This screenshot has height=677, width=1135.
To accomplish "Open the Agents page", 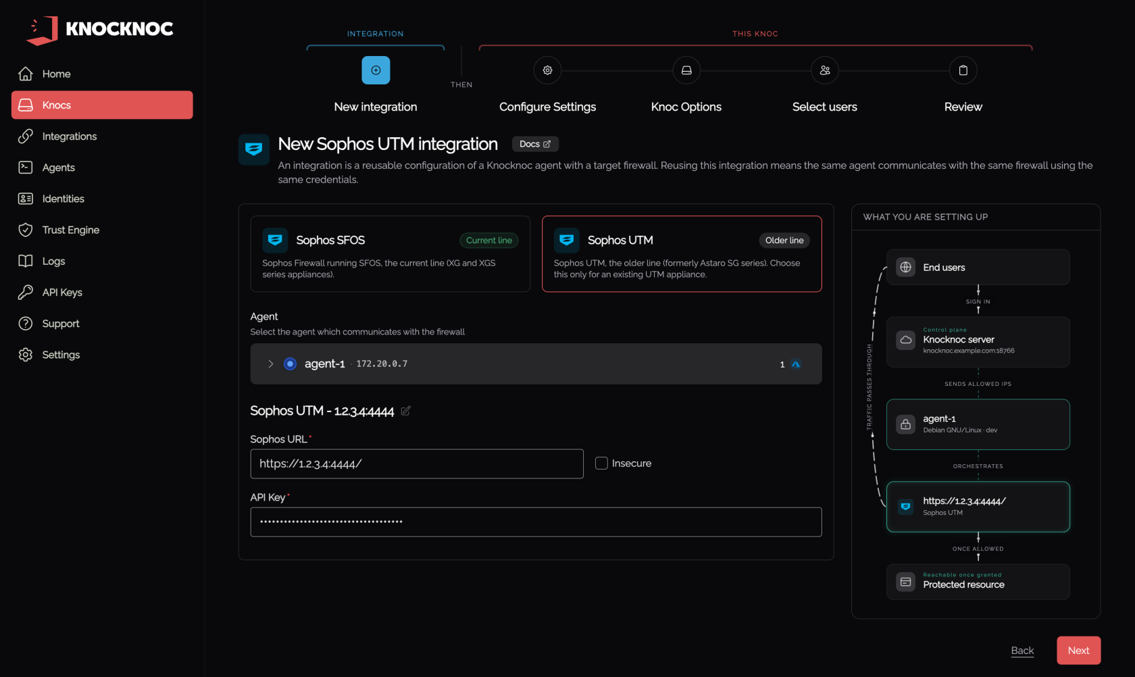I will (102, 168).
